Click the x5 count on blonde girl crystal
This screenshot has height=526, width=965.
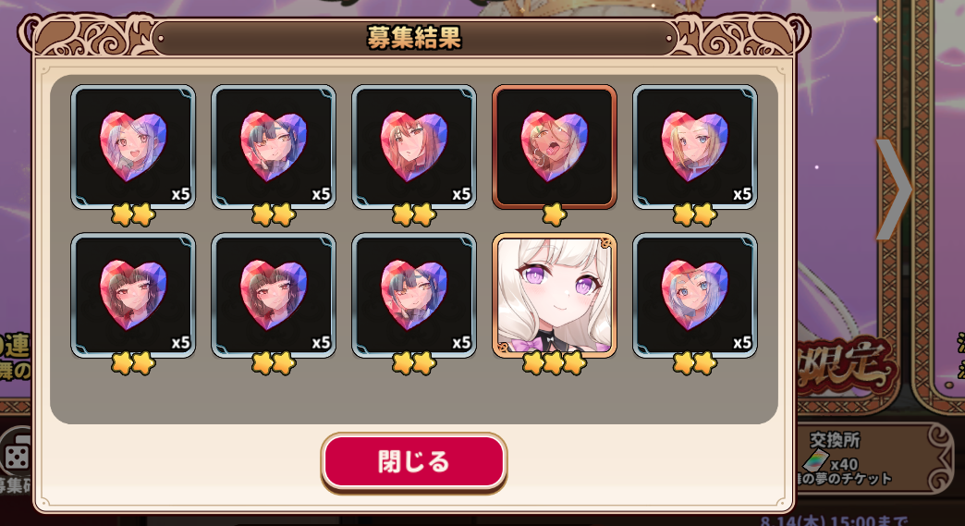coord(741,194)
